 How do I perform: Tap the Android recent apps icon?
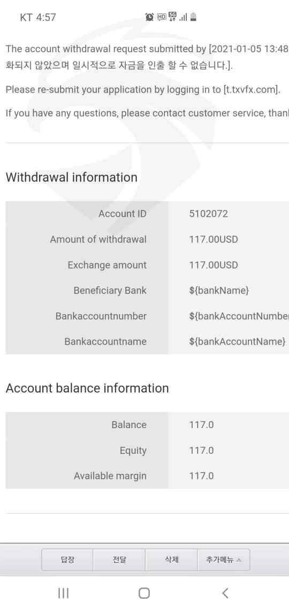(x=63, y=593)
